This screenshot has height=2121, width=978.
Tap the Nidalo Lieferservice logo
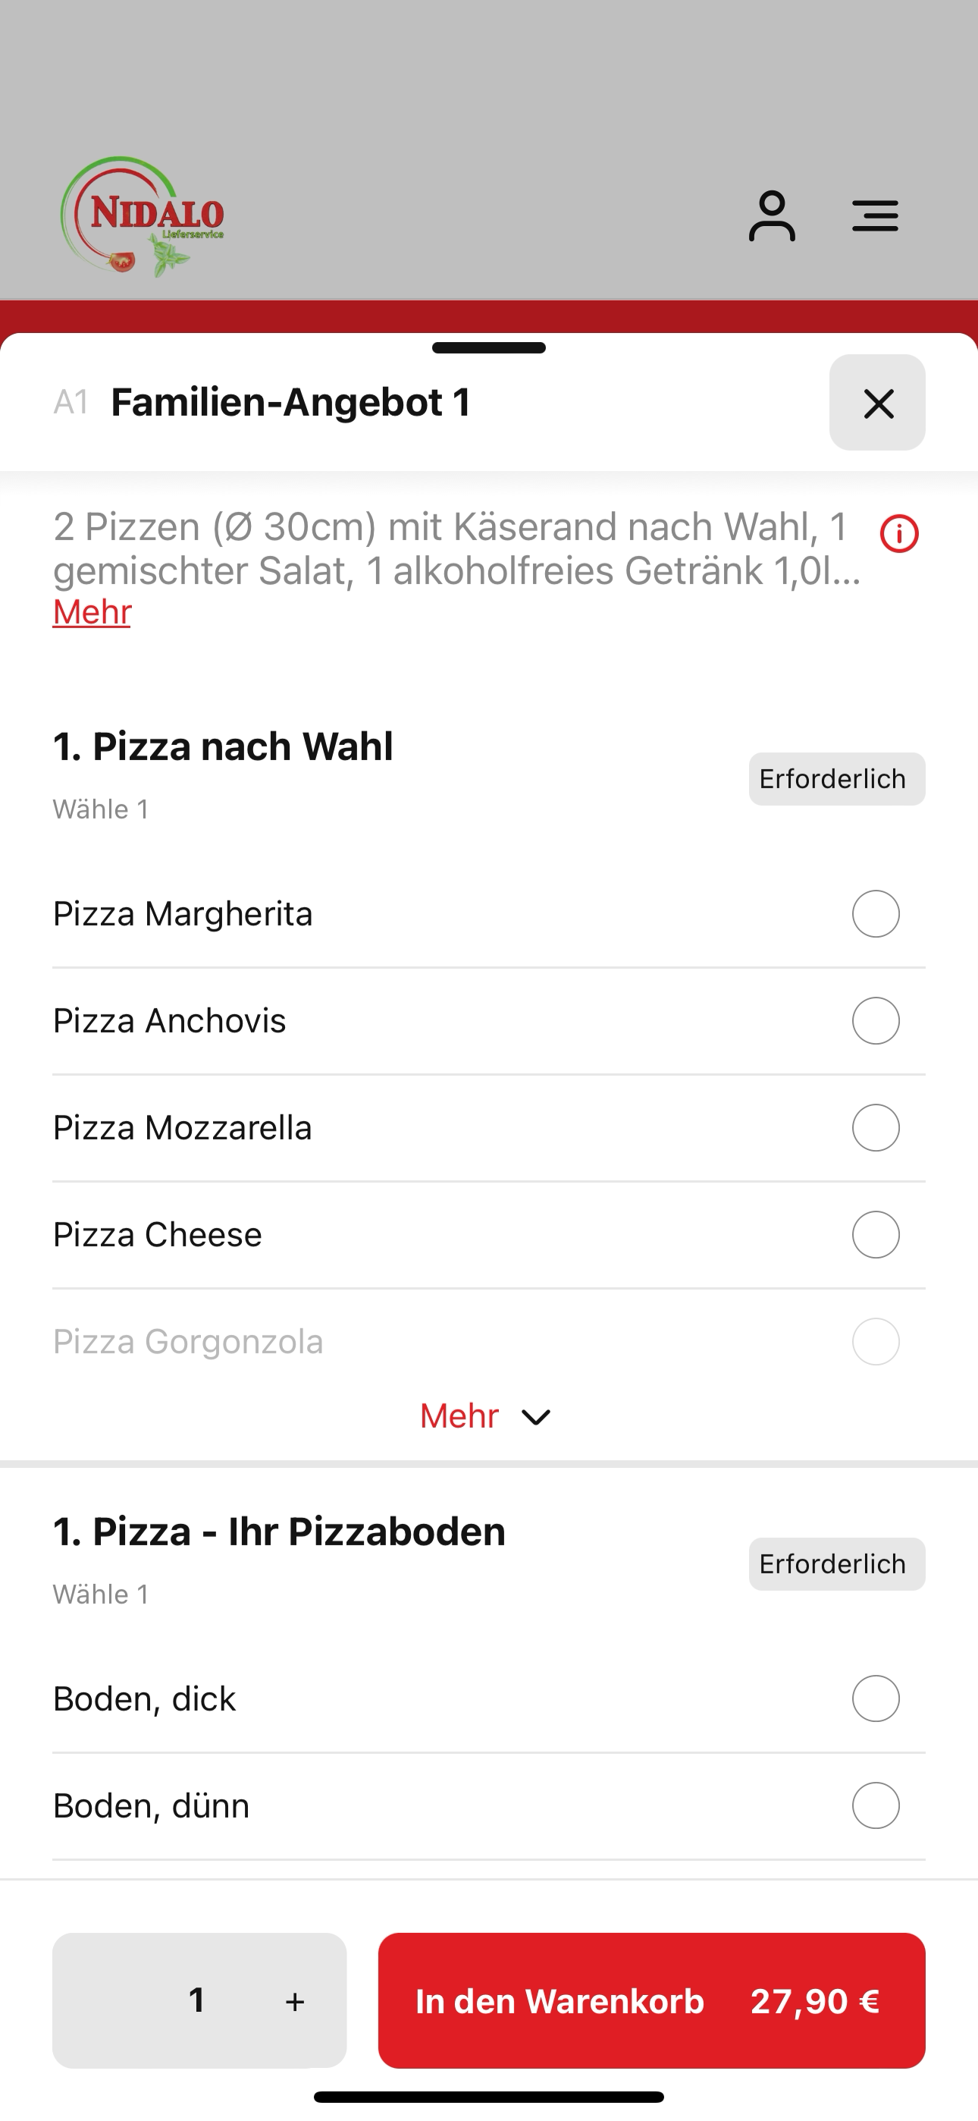[x=143, y=216]
